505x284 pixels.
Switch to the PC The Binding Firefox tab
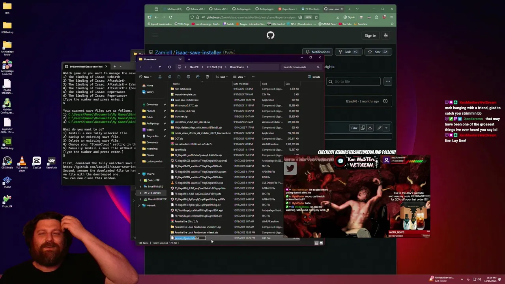click(x=310, y=9)
